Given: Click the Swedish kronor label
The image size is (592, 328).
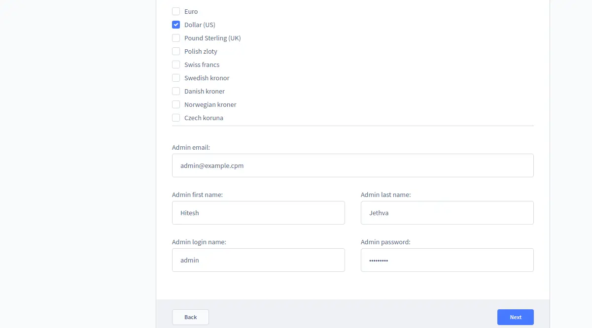Looking at the screenshot, I should tap(207, 78).
